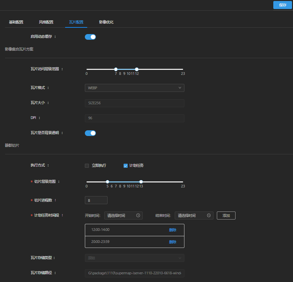This screenshot has height=282, width=293.
Task: Click the 切片进程数 input field
Action: (96, 200)
